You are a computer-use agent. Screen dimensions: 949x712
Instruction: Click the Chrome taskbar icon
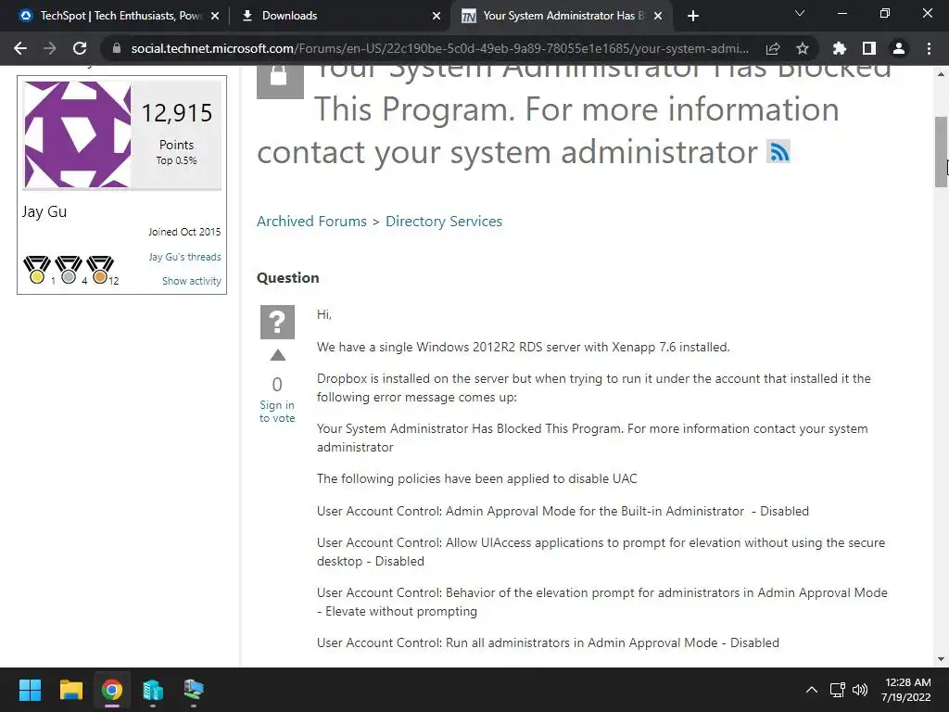[x=112, y=690]
